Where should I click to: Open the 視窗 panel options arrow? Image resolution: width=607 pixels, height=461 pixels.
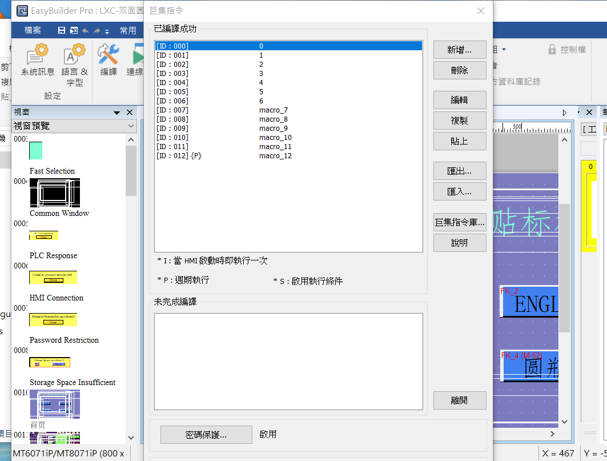point(117,113)
